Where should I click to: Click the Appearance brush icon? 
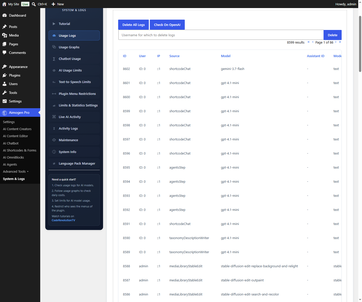(5, 67)
